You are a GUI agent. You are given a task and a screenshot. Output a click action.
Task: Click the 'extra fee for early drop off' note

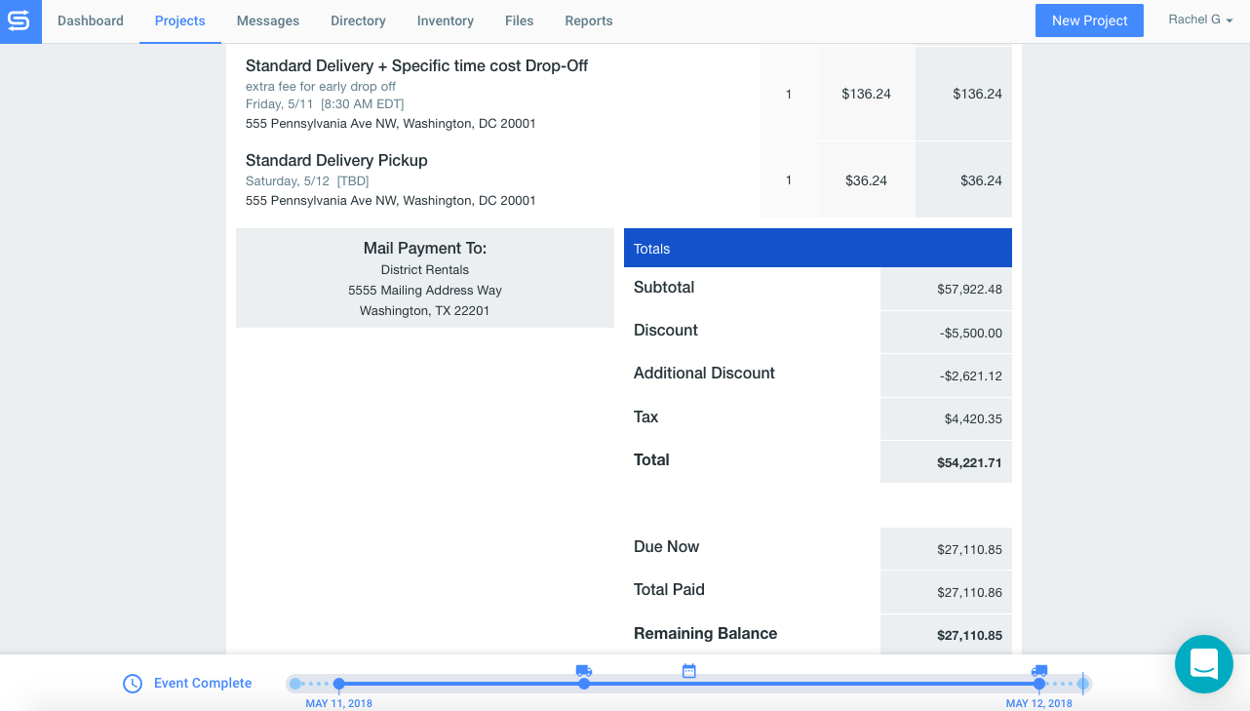coord(321,86)
